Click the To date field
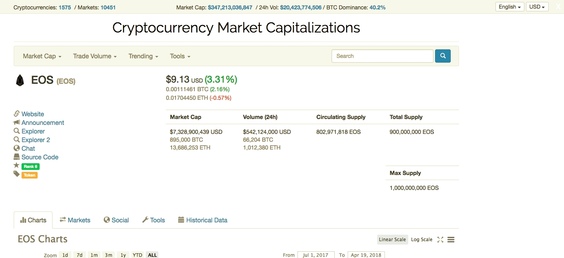 (366, 255)
